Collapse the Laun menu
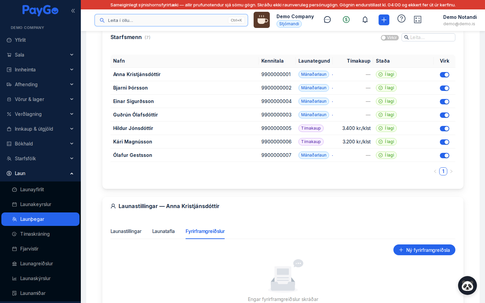This screenshot has height=303, width=485. tap(40, 173)
